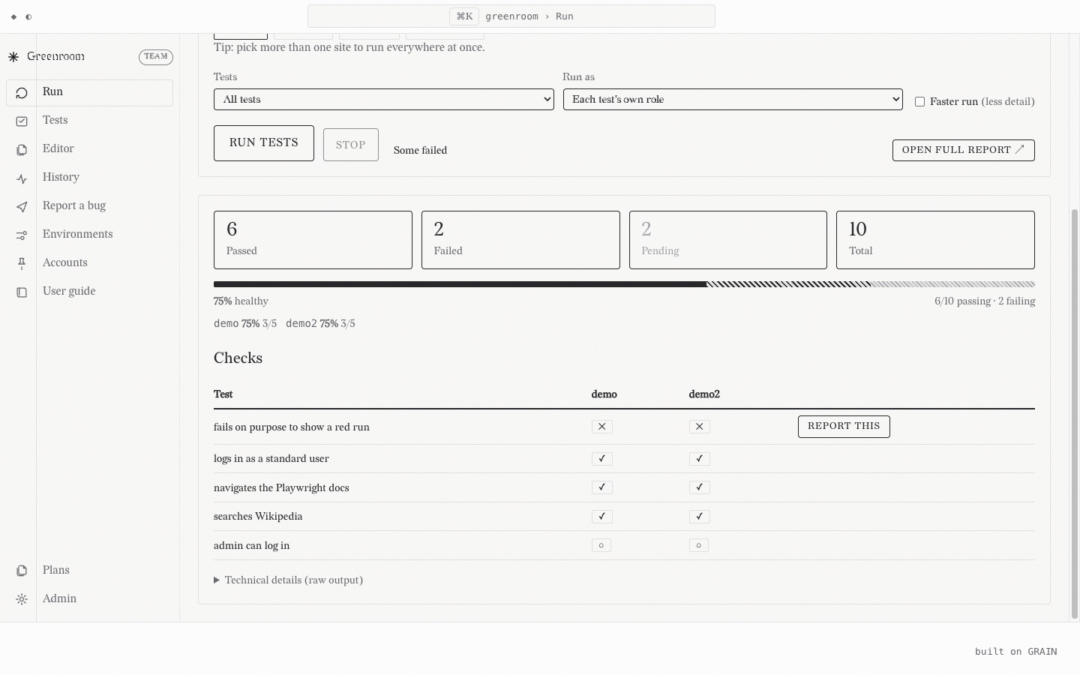Click the User guide book icon
The image size is (1080, 675).
pos(22,292)
